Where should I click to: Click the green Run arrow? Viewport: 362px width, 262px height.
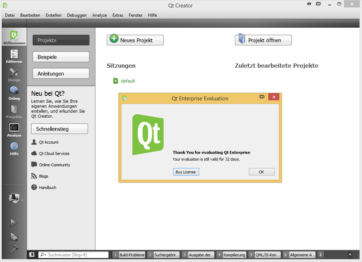tap(14, 223)
